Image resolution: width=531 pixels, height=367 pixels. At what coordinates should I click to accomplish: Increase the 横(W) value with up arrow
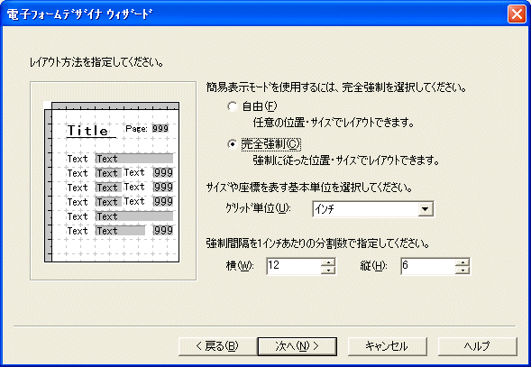[328, 261]
